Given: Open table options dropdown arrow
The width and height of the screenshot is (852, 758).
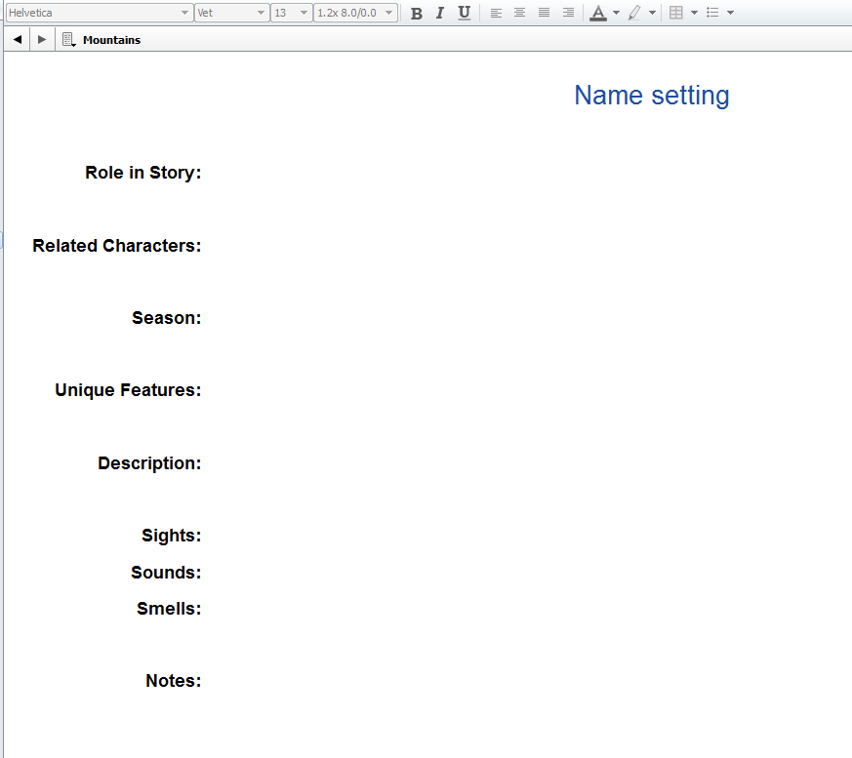Looking at the screenshot, I should tap(694, 13).
